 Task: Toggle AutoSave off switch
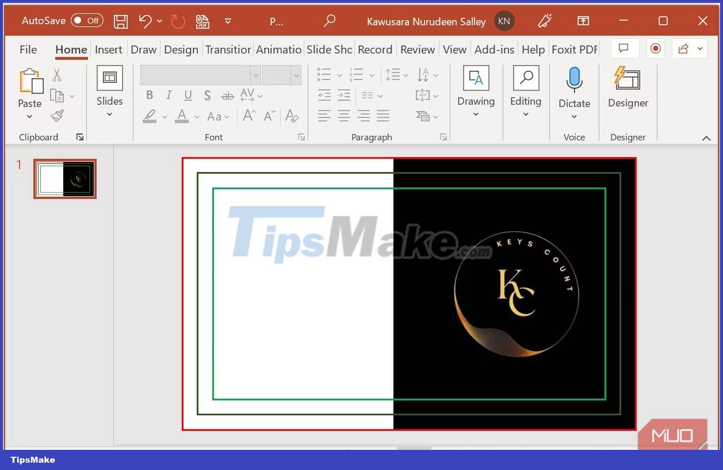point(86,20)
